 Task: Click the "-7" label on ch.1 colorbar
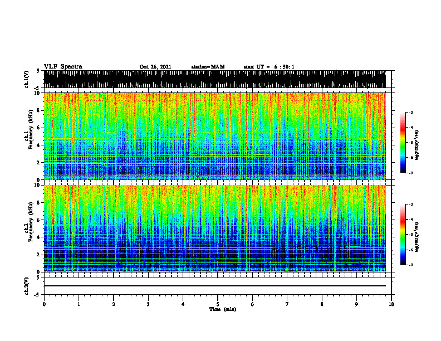pyautogui.click(x=411, y=173)
